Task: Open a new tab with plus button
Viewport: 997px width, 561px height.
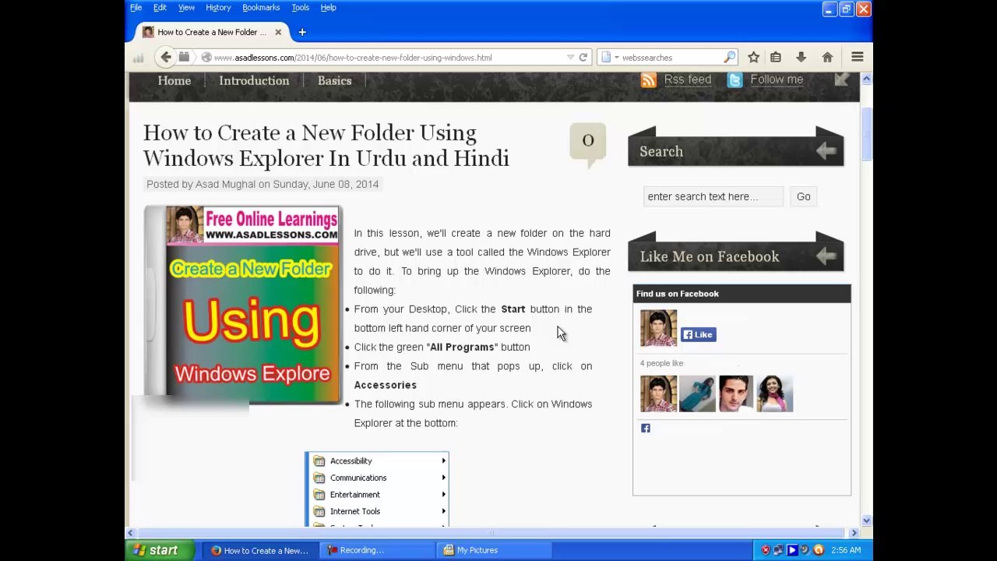Action: [302, 32]
